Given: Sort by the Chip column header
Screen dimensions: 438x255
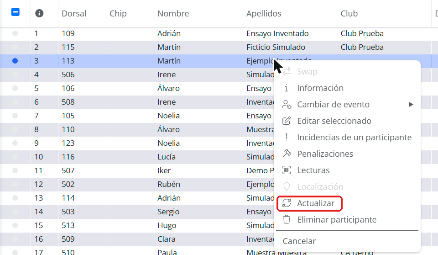Looking at the screenshot, I should [118, 13].
